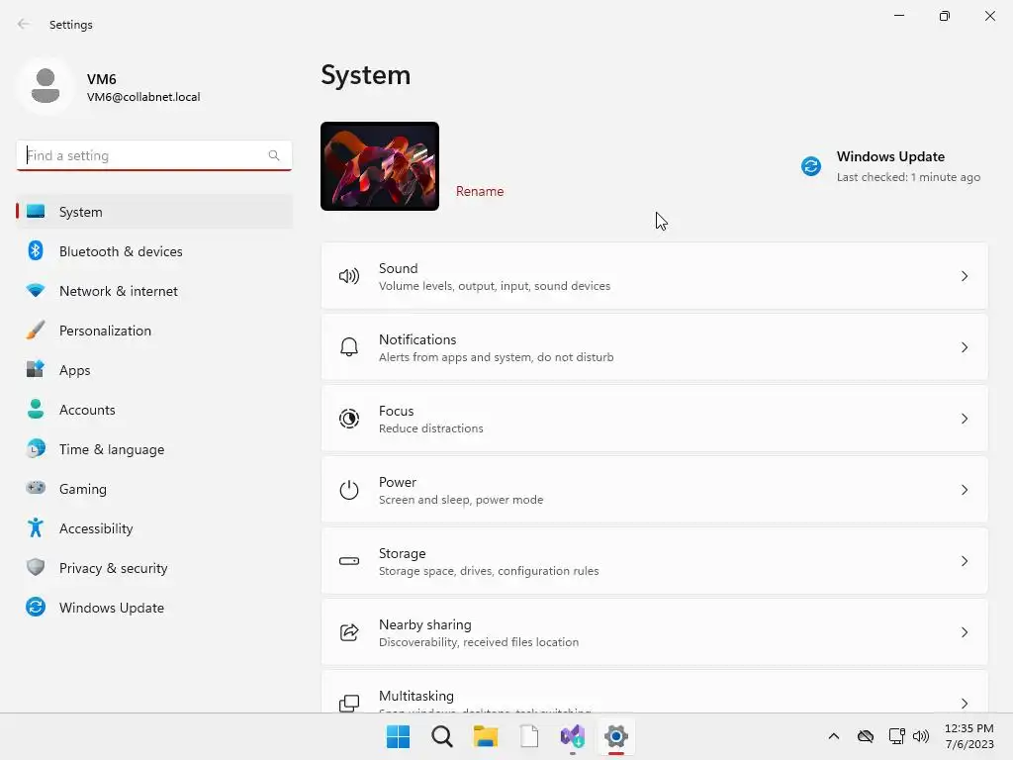Click the Multitasking icon
This screenshot has width=1013, height=760.
coord(349,704)
